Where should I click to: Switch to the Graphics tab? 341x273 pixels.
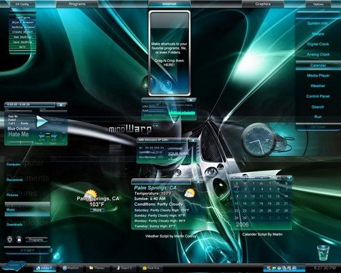tap(263, 4)
